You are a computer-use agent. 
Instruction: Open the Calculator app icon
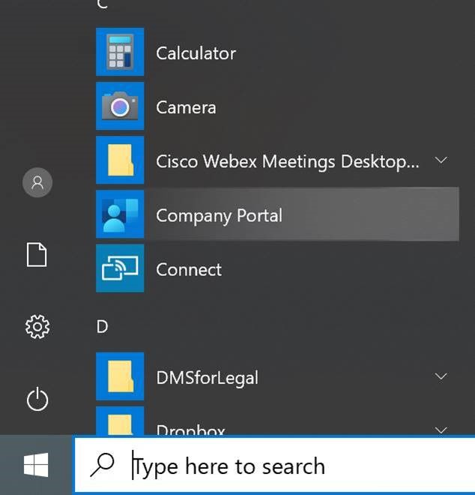coord(120,52)
